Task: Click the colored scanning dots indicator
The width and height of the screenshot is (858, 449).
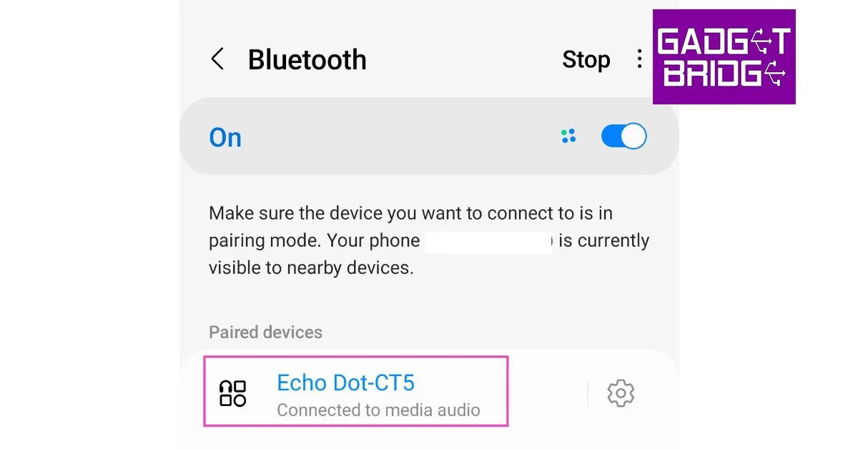Action: click(x=569, y=136)
